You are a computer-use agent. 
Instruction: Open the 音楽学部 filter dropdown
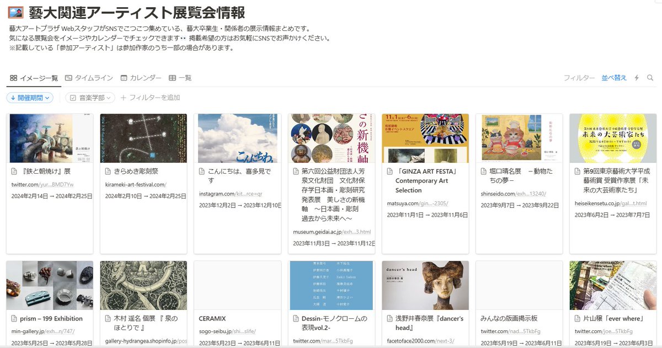click(90, 98)
